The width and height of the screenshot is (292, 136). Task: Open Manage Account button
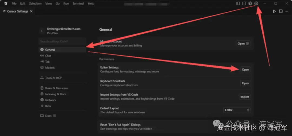tap(243, 44)
